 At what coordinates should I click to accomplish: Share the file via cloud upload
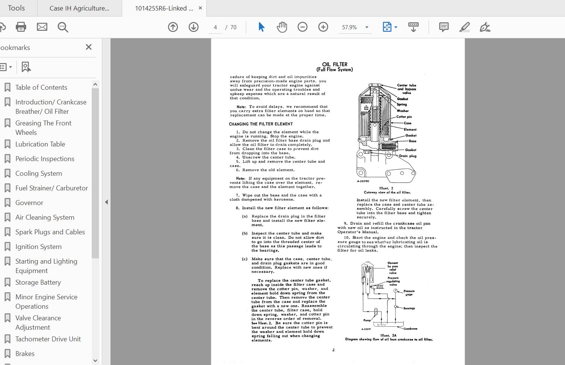coord(4,27)
